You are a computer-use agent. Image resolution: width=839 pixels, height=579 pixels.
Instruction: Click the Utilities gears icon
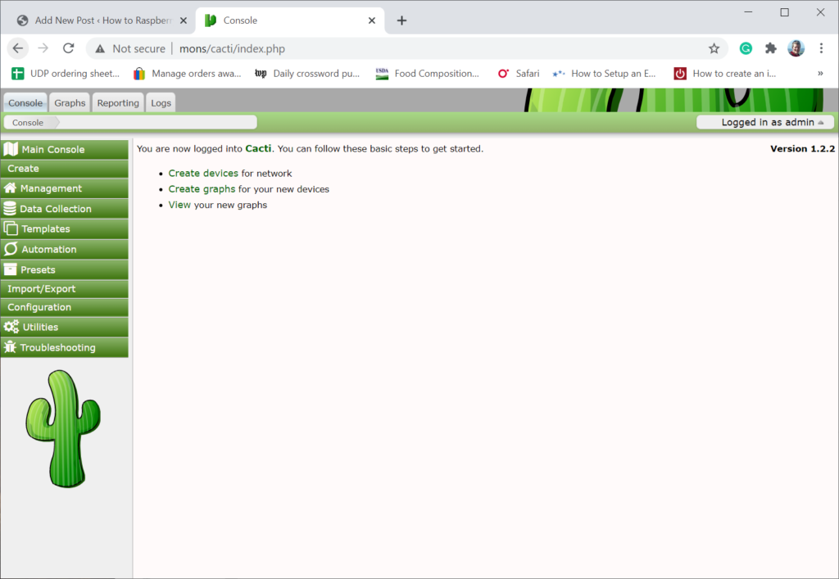[x=11, y=327]
